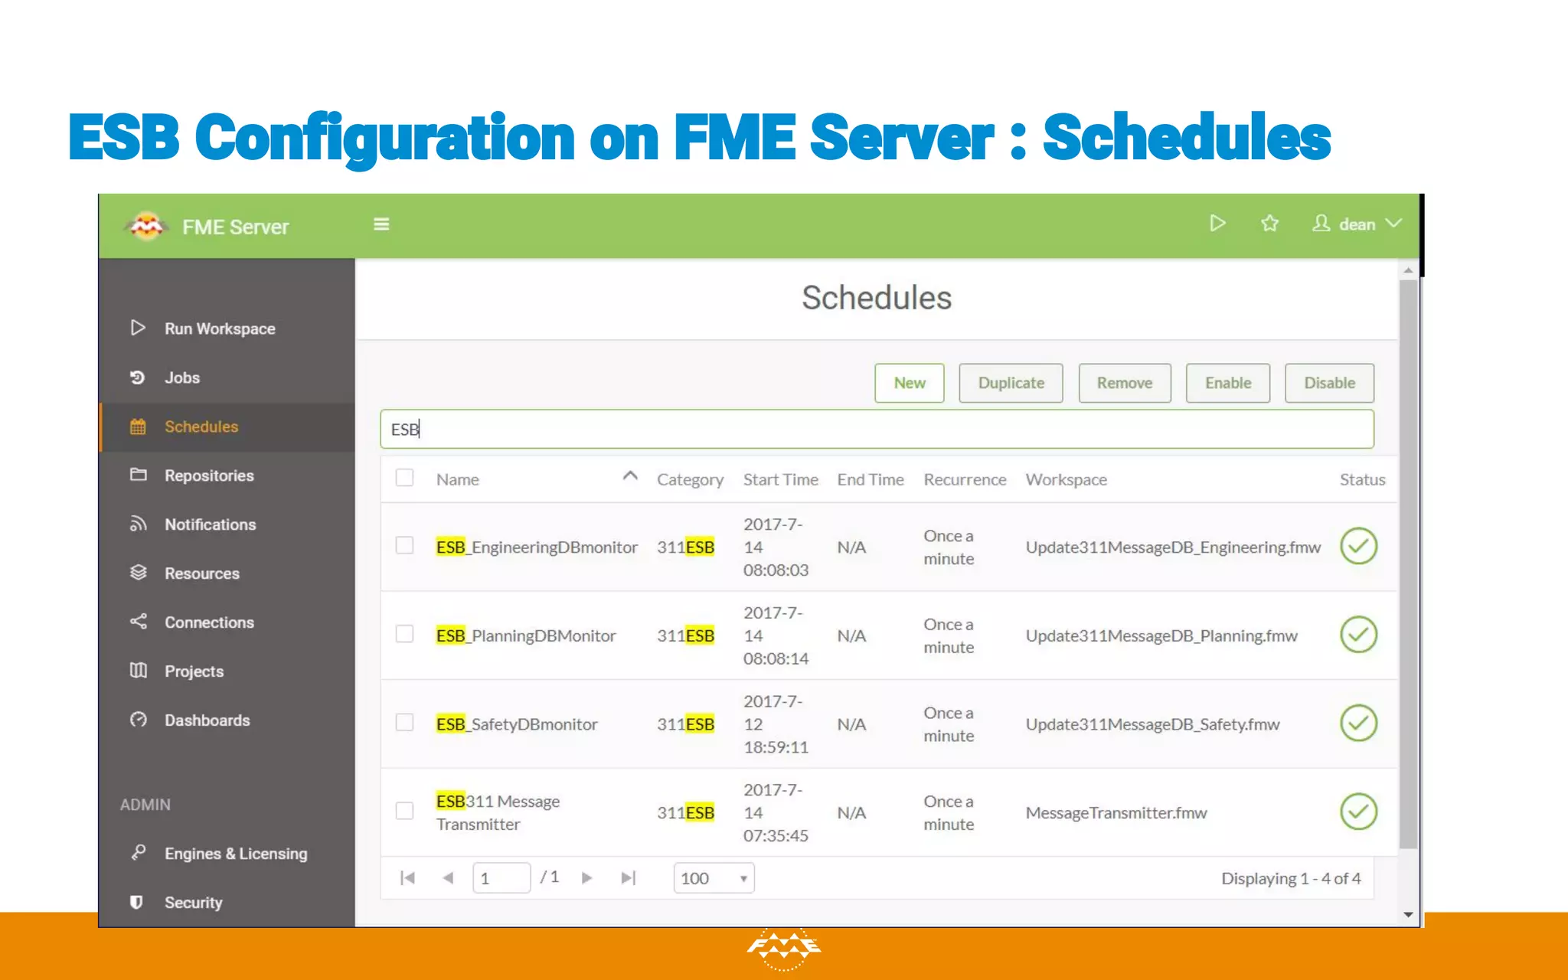Sort by the Category column header
Image resolution: width=1568 pixels, height=980 pixels.
tap(690, 479)
